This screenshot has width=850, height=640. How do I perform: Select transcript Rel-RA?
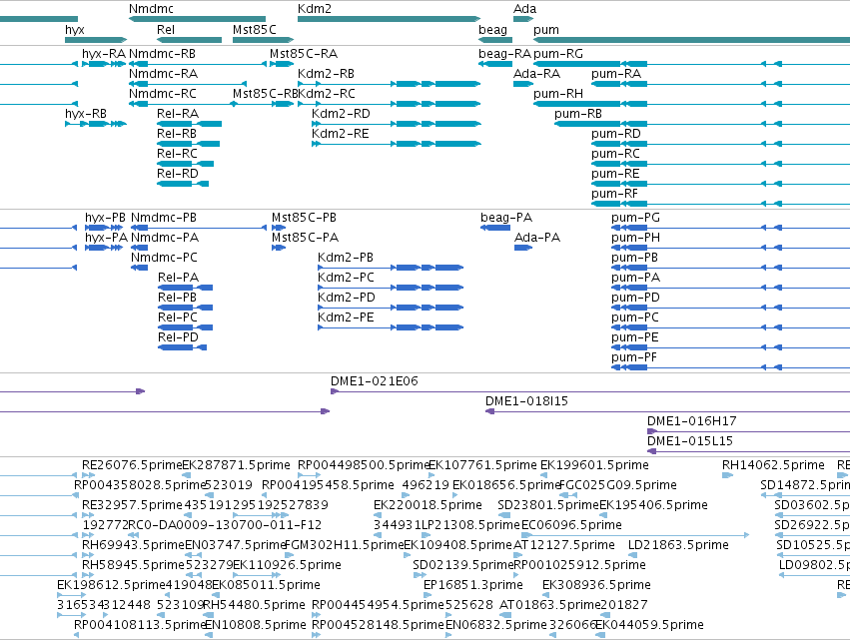(178, 114)
